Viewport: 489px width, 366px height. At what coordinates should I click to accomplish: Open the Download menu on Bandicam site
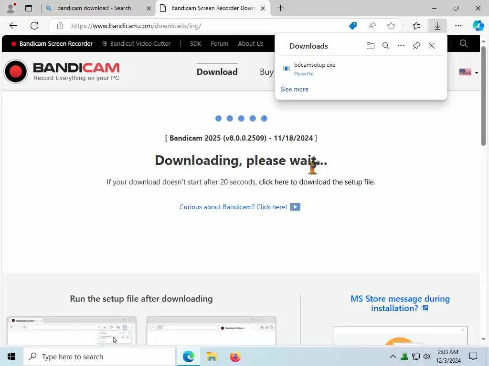pyautogui.click(x=217, y=72)
